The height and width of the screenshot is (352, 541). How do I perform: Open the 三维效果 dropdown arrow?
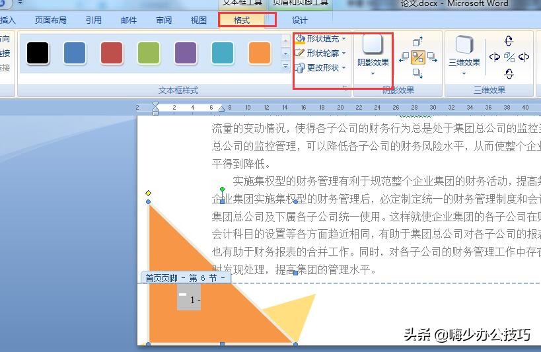(x=464, y=73)
